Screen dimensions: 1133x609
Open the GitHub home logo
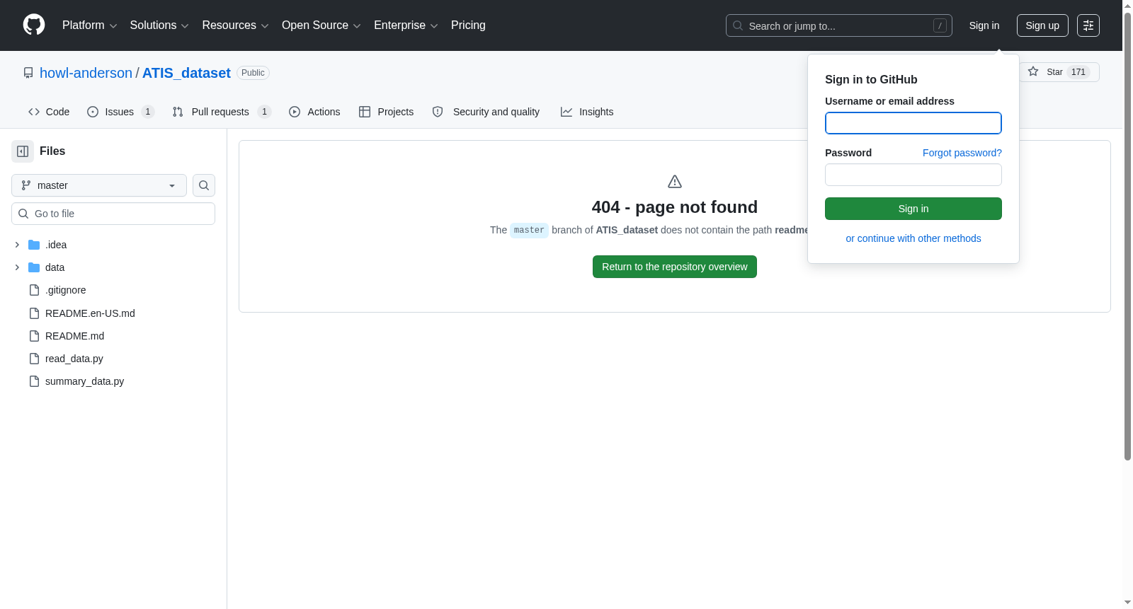pyautogui.click(x=34, y=25)
